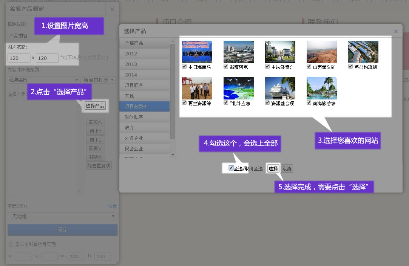Uncheck the 再生资源综 product checkbox
This screenshot has height=266, width=409.
coord(184,102)
